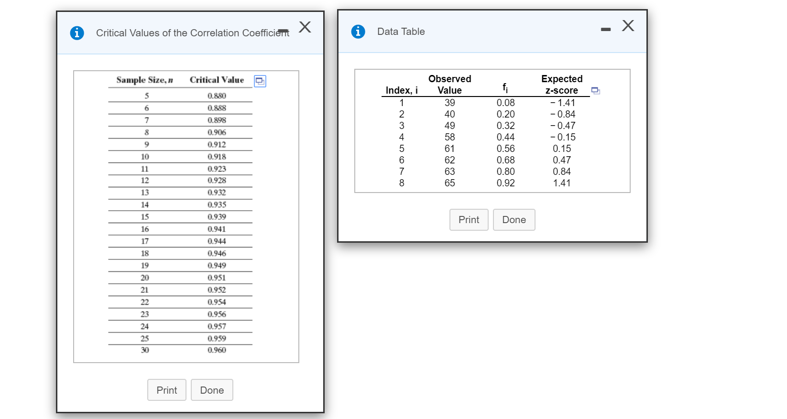The width and height of the screenshot is (787, 419).
Task: Click critical value 0.956
Action: [217, 314]
